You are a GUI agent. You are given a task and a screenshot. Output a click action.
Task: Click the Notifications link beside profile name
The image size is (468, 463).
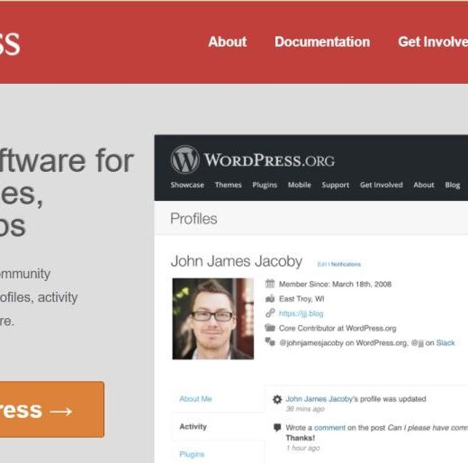tap(346, 264)
